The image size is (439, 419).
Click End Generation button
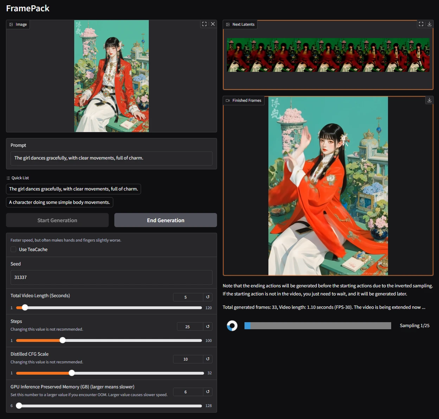point(166,220)
